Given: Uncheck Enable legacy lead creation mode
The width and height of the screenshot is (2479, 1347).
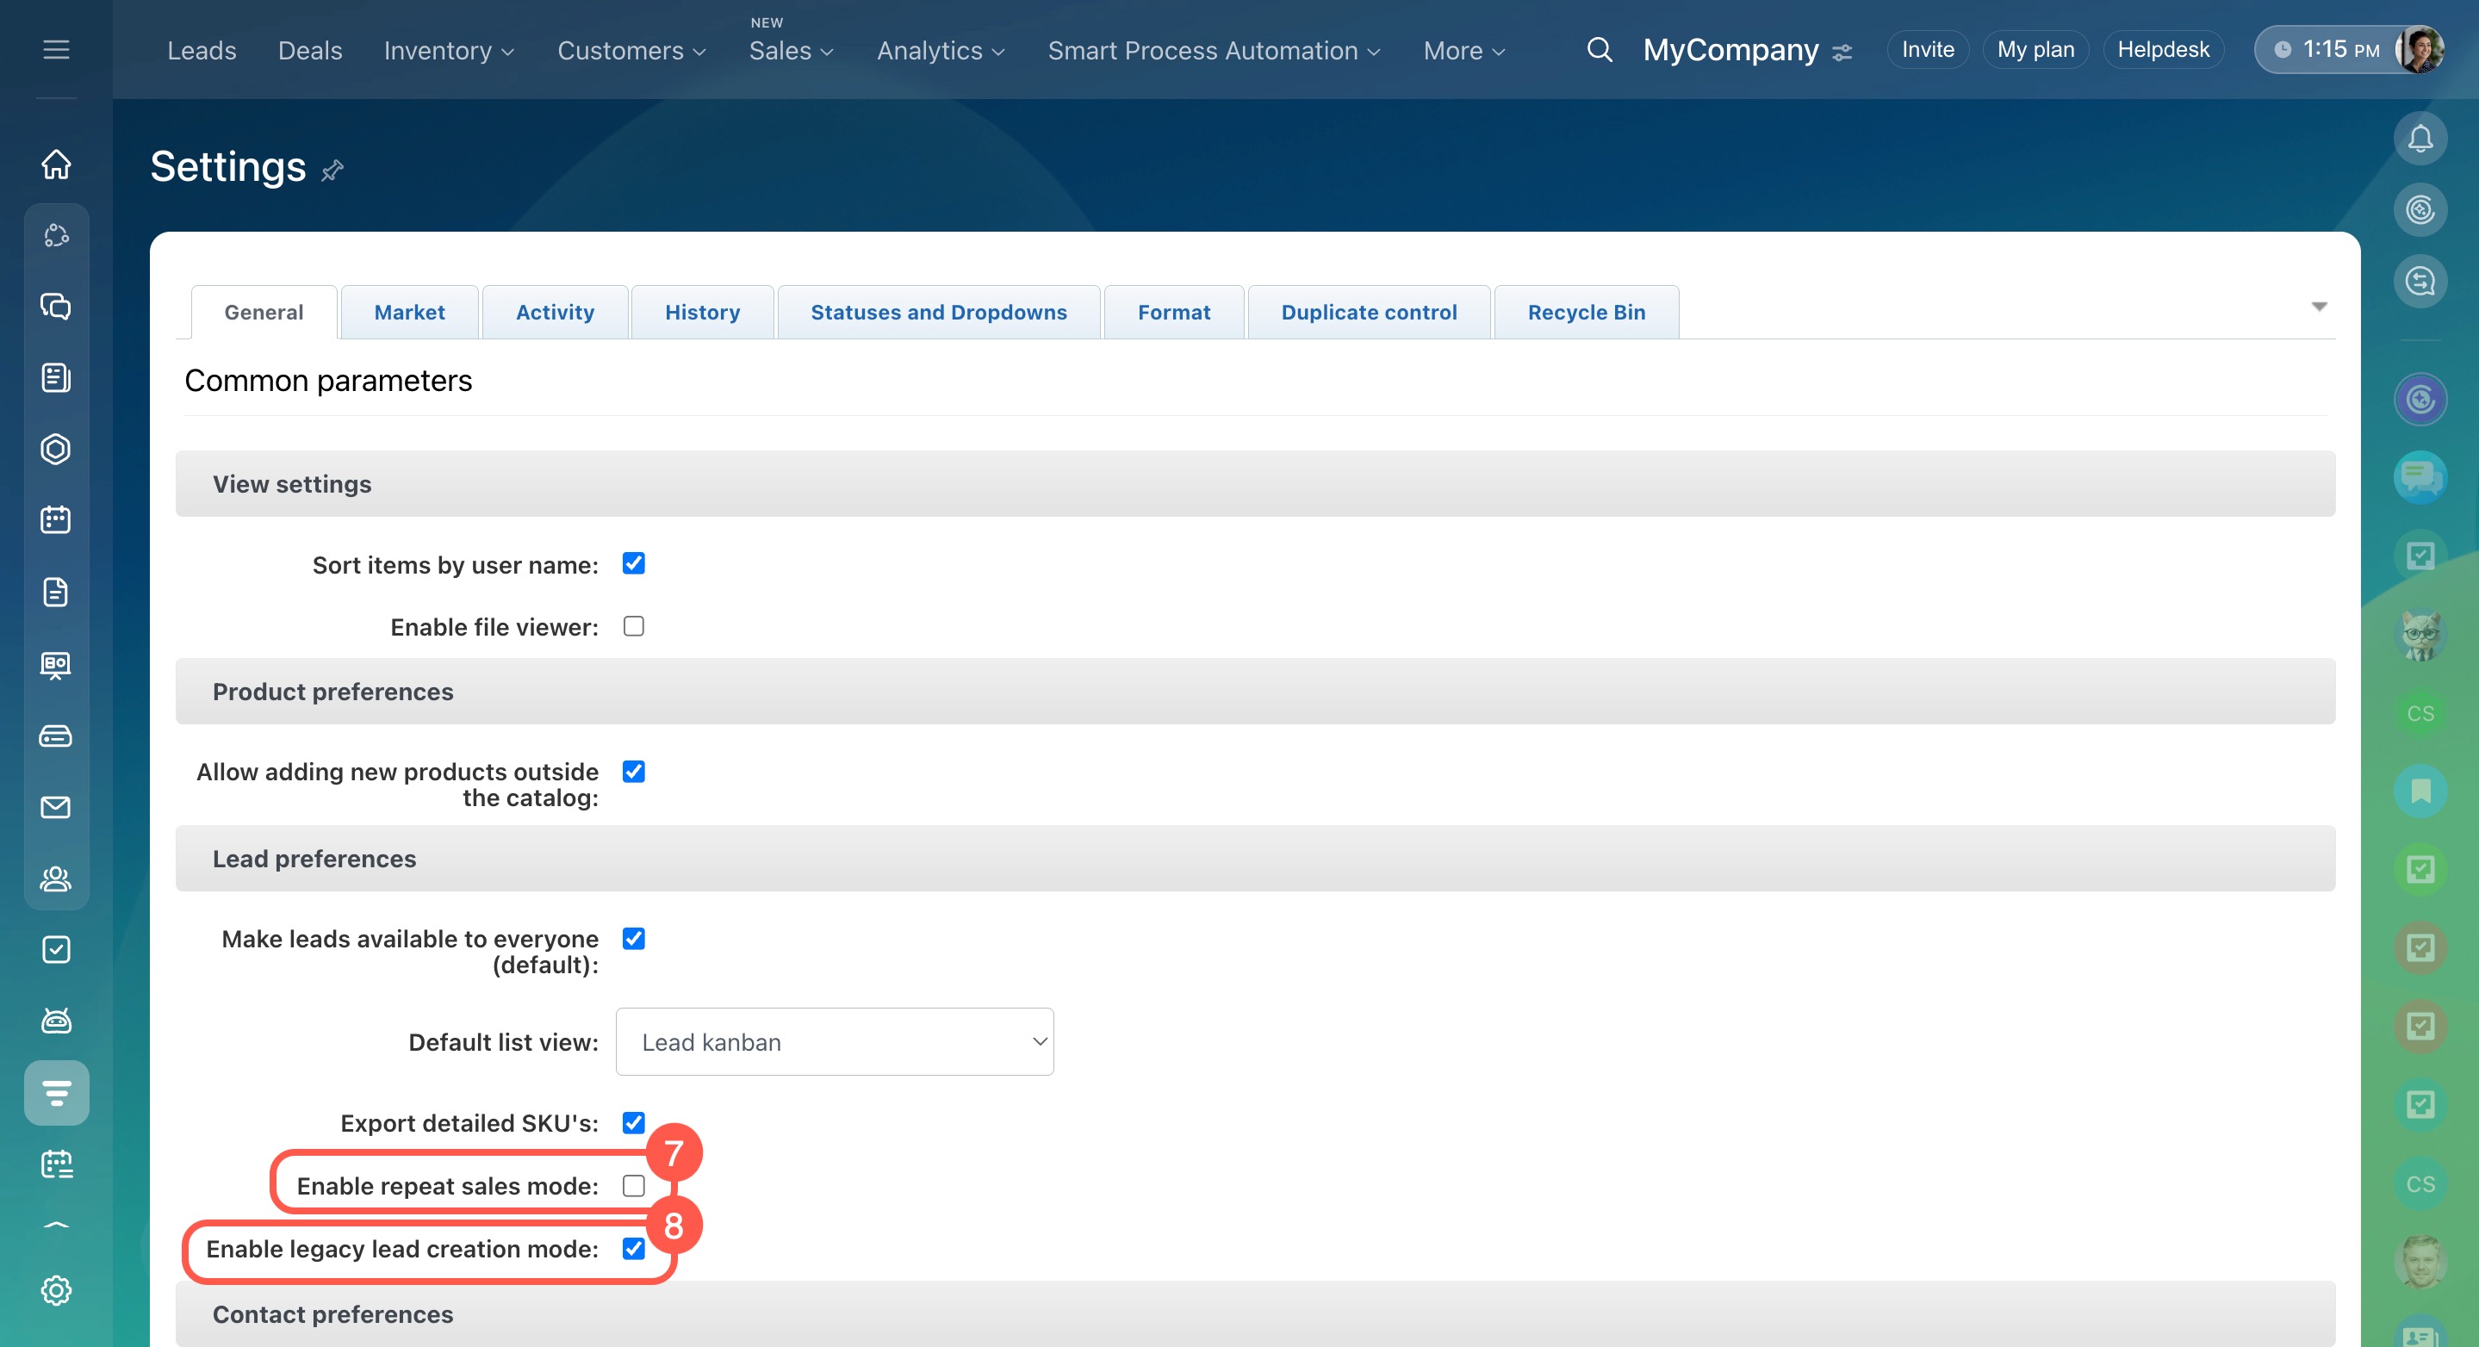Looking at the screenshot, I should point(633,1248).
